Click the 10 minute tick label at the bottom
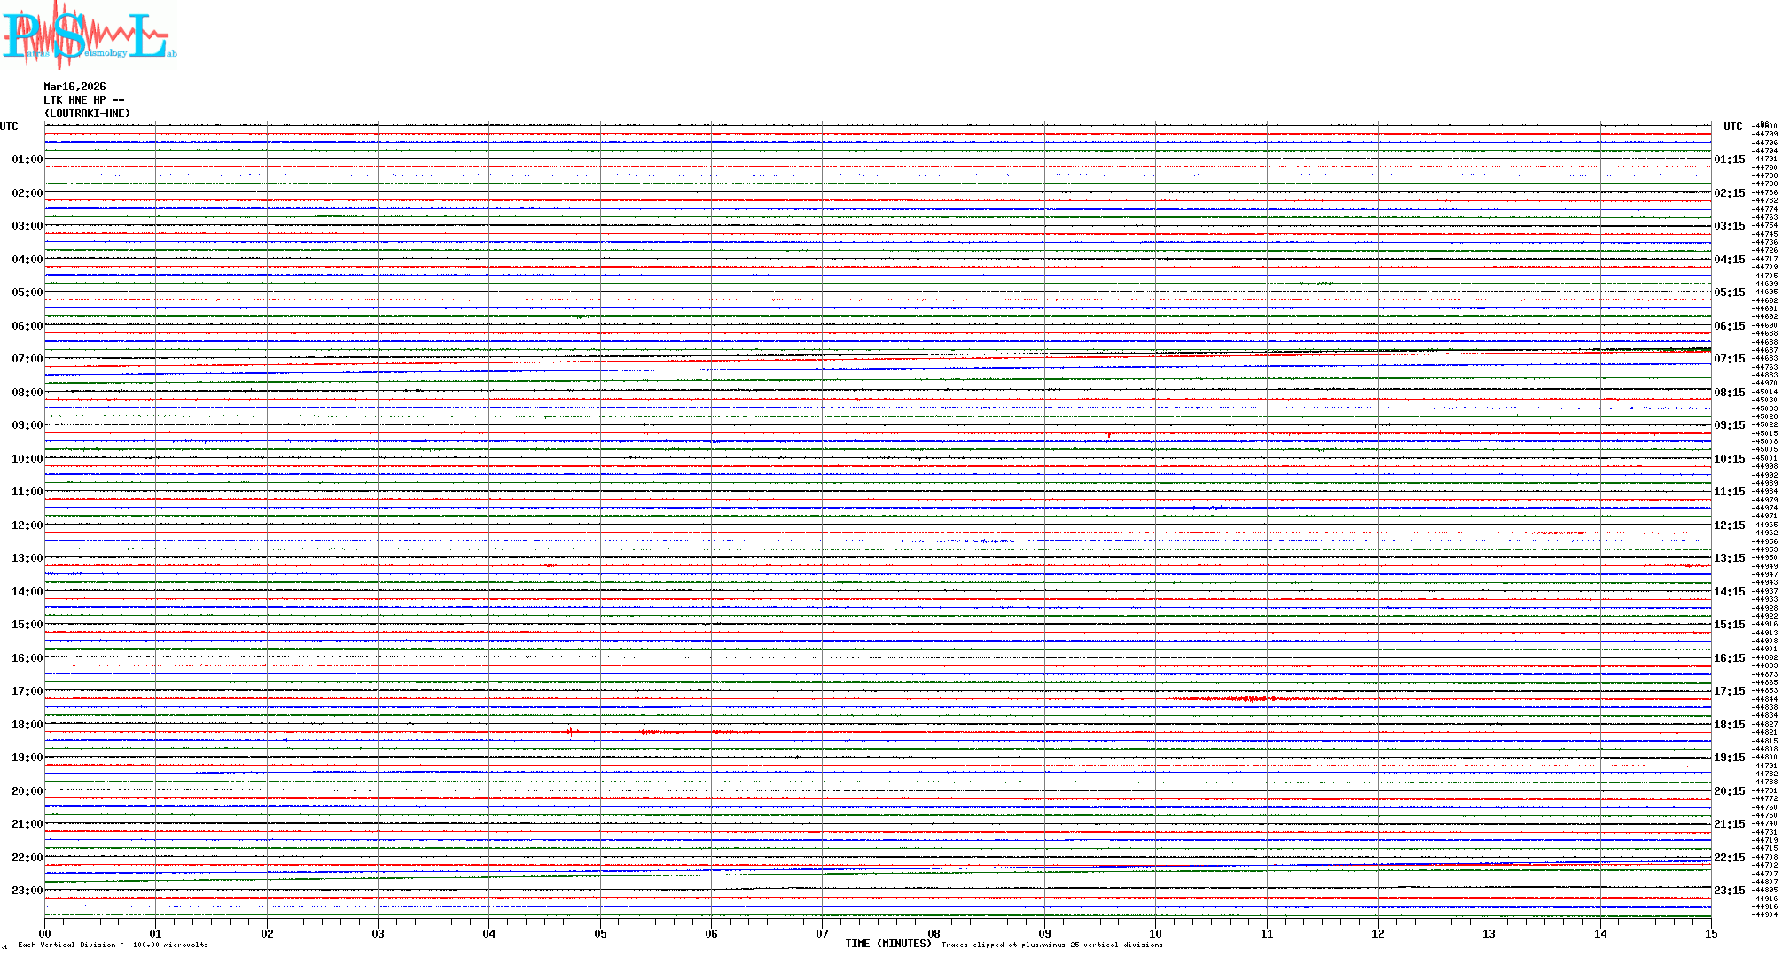The image size is (1782, 957). (x=1155, y=933)
